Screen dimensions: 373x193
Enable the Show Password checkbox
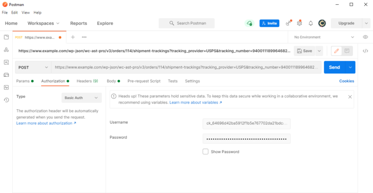tap(205, 152)
